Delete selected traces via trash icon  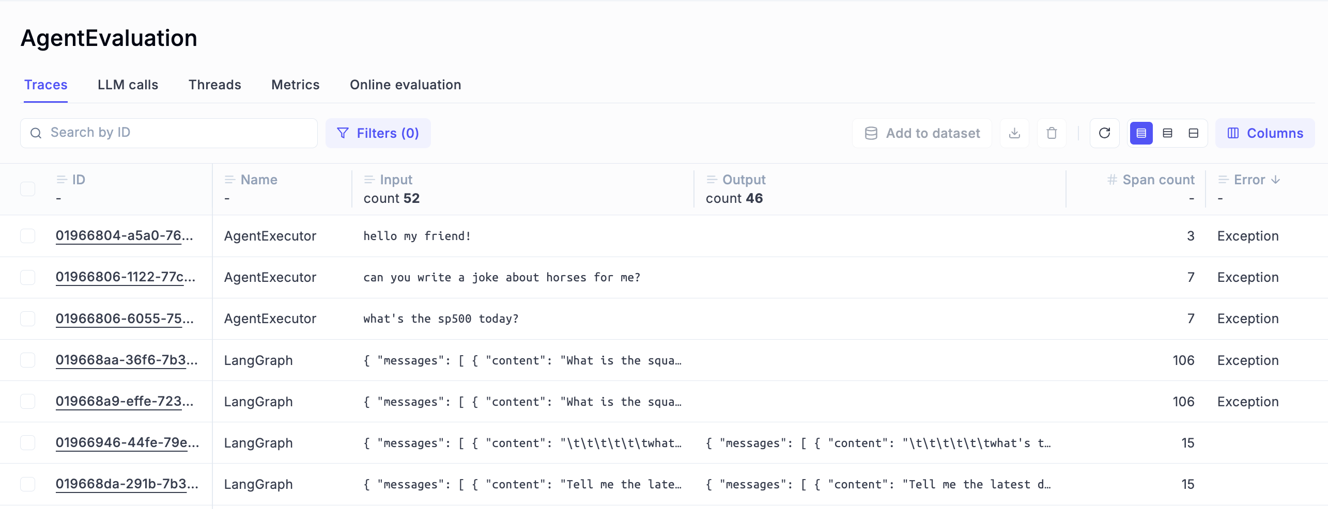click(x=1052, y=133)
